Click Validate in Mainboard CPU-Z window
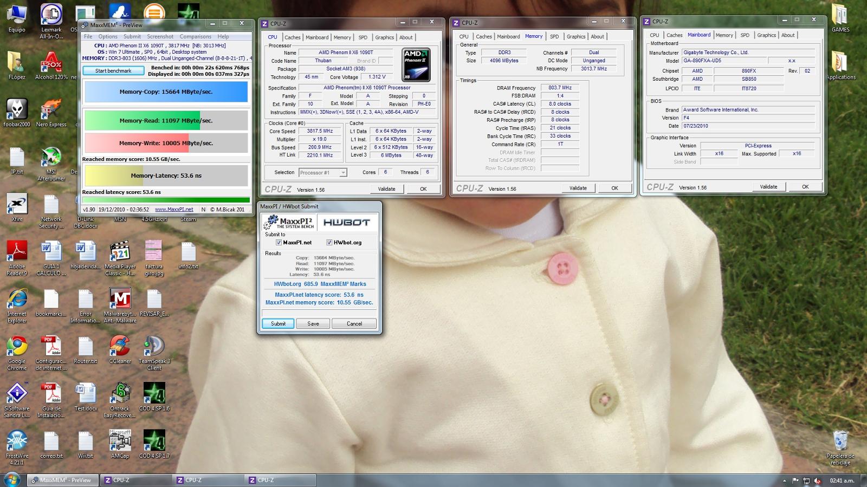This screenshot has width=867, height=487. click(x=768, y=186)
